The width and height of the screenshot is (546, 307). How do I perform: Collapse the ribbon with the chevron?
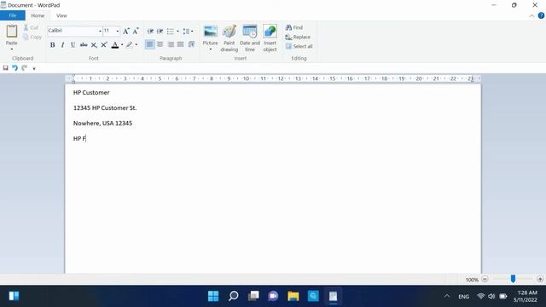(531, 16)
